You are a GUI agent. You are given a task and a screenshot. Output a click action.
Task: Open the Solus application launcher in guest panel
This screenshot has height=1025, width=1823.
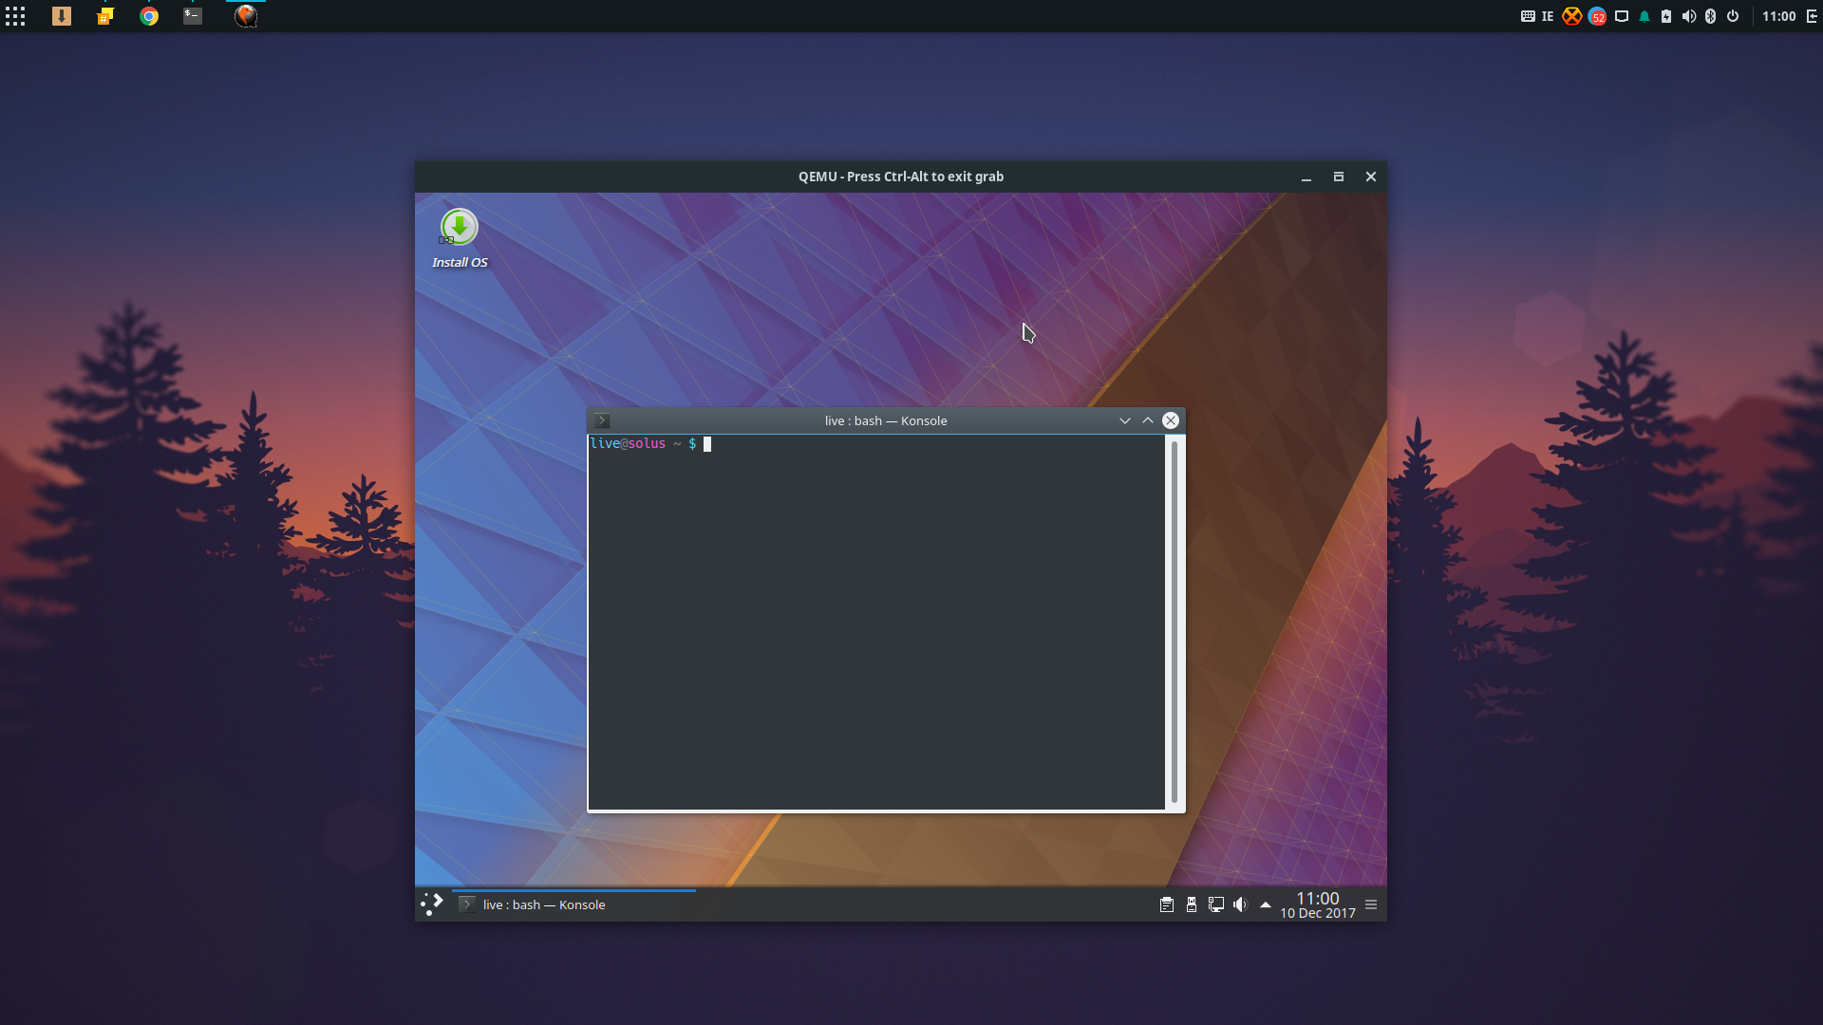432,904
